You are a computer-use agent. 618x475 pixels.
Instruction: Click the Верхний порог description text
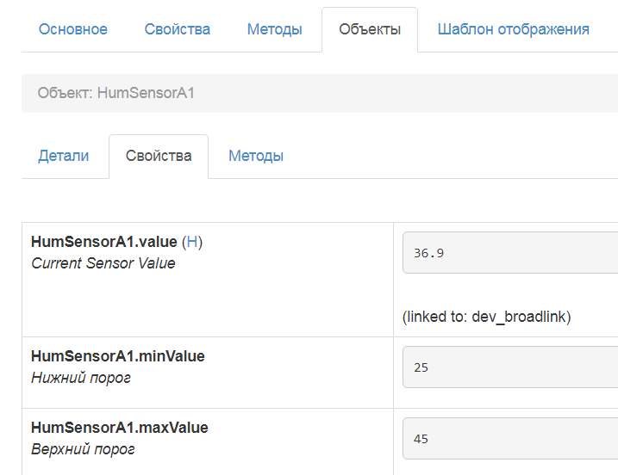coord(83,449)
